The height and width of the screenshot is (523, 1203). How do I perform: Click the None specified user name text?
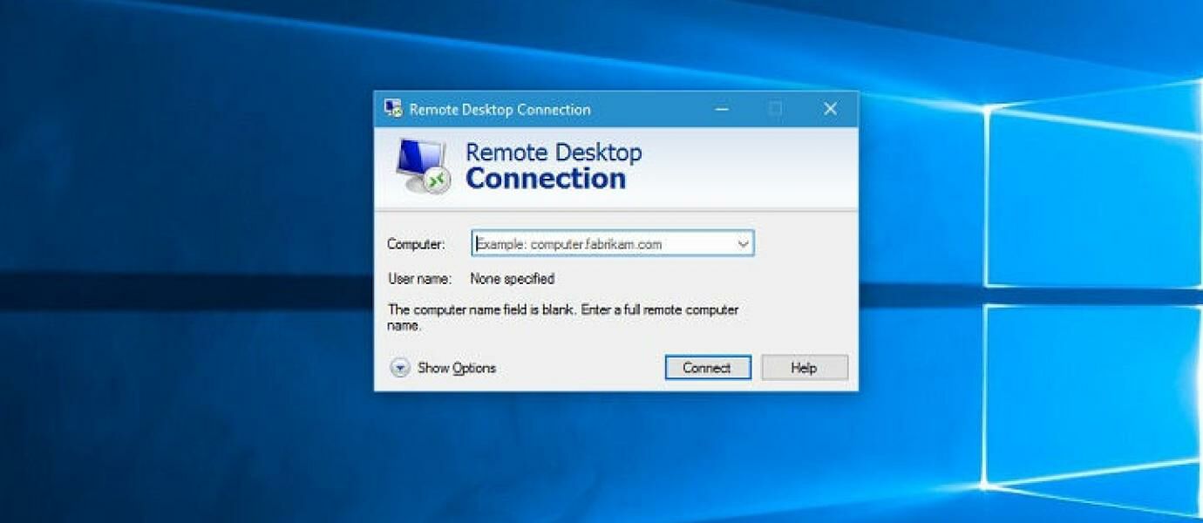click(x=513, y=278)
